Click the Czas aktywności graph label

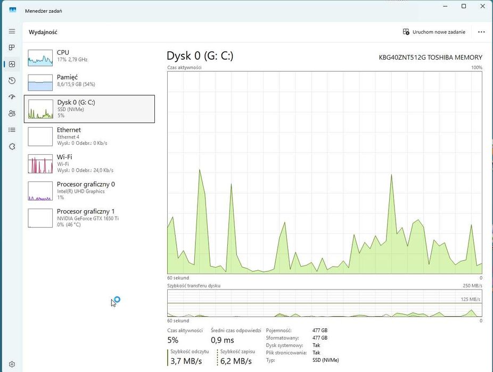coord(184,67)
